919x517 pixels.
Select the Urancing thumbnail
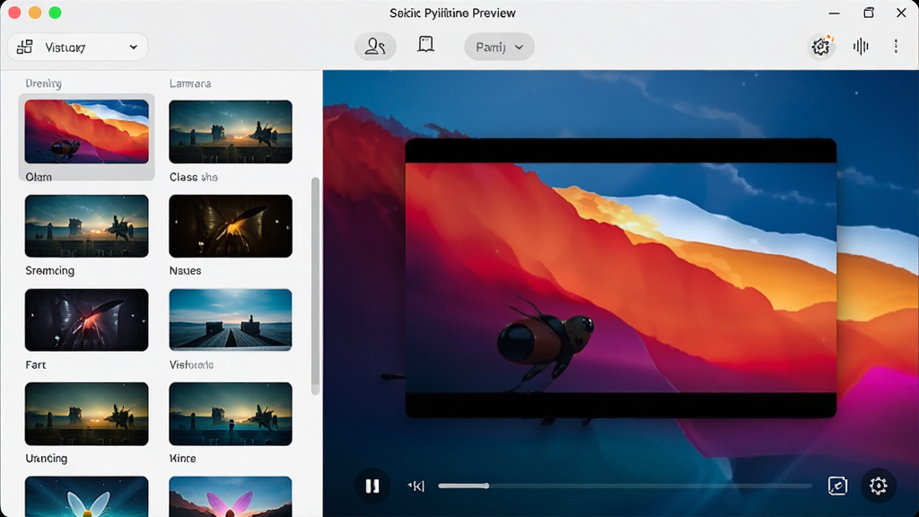tap(87, 414)
